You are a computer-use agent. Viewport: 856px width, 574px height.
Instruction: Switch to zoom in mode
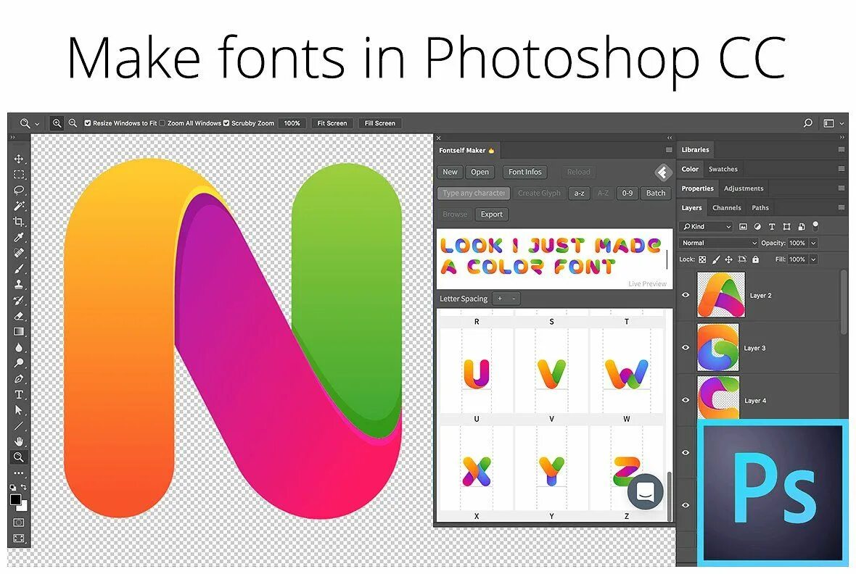pos(57,123)
